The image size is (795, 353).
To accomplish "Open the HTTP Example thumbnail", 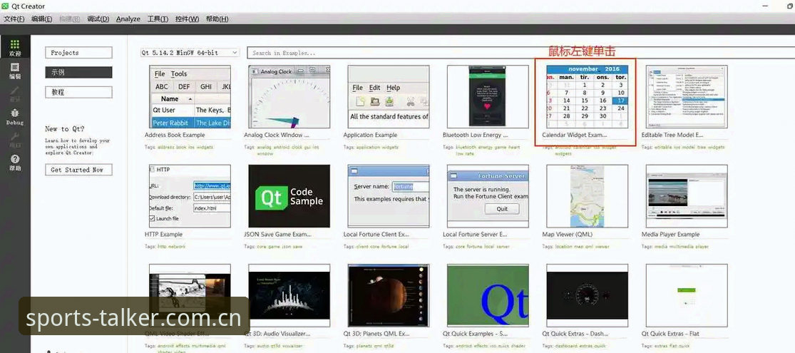I will (x=190, y=196).
